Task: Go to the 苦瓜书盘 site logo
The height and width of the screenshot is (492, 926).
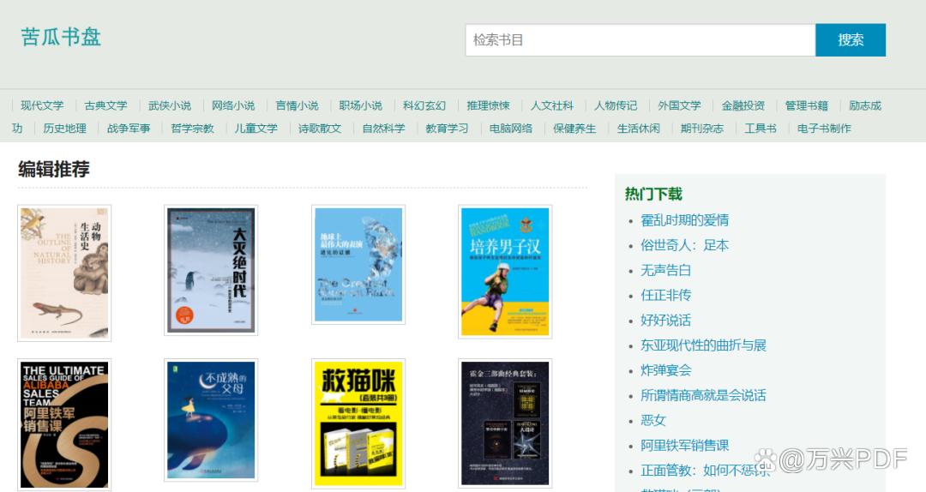Action: pyautogui.click(x=61, y=37)
